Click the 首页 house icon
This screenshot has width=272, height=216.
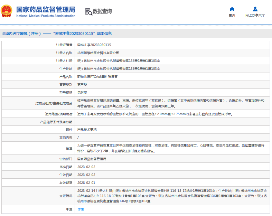coord(232,9)
